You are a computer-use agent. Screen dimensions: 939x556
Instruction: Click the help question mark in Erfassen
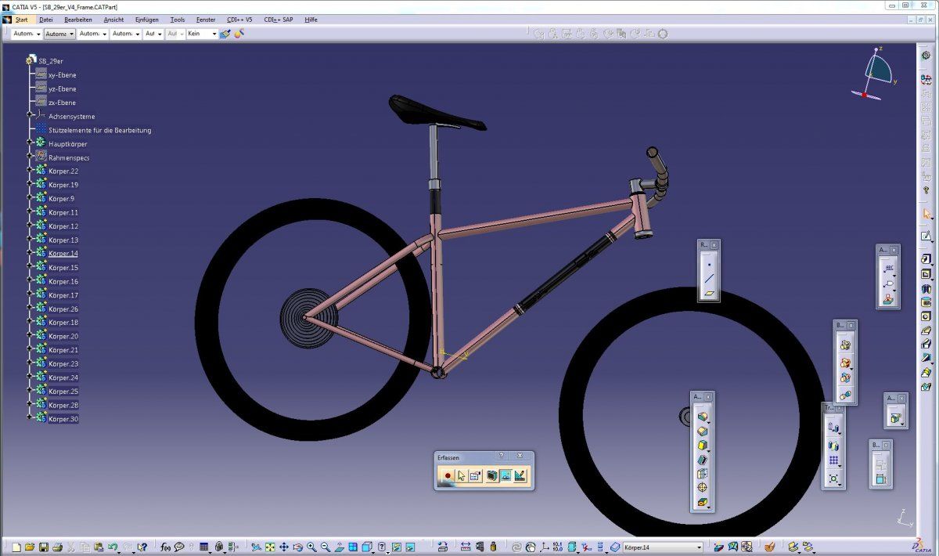[x=502, y=456]
